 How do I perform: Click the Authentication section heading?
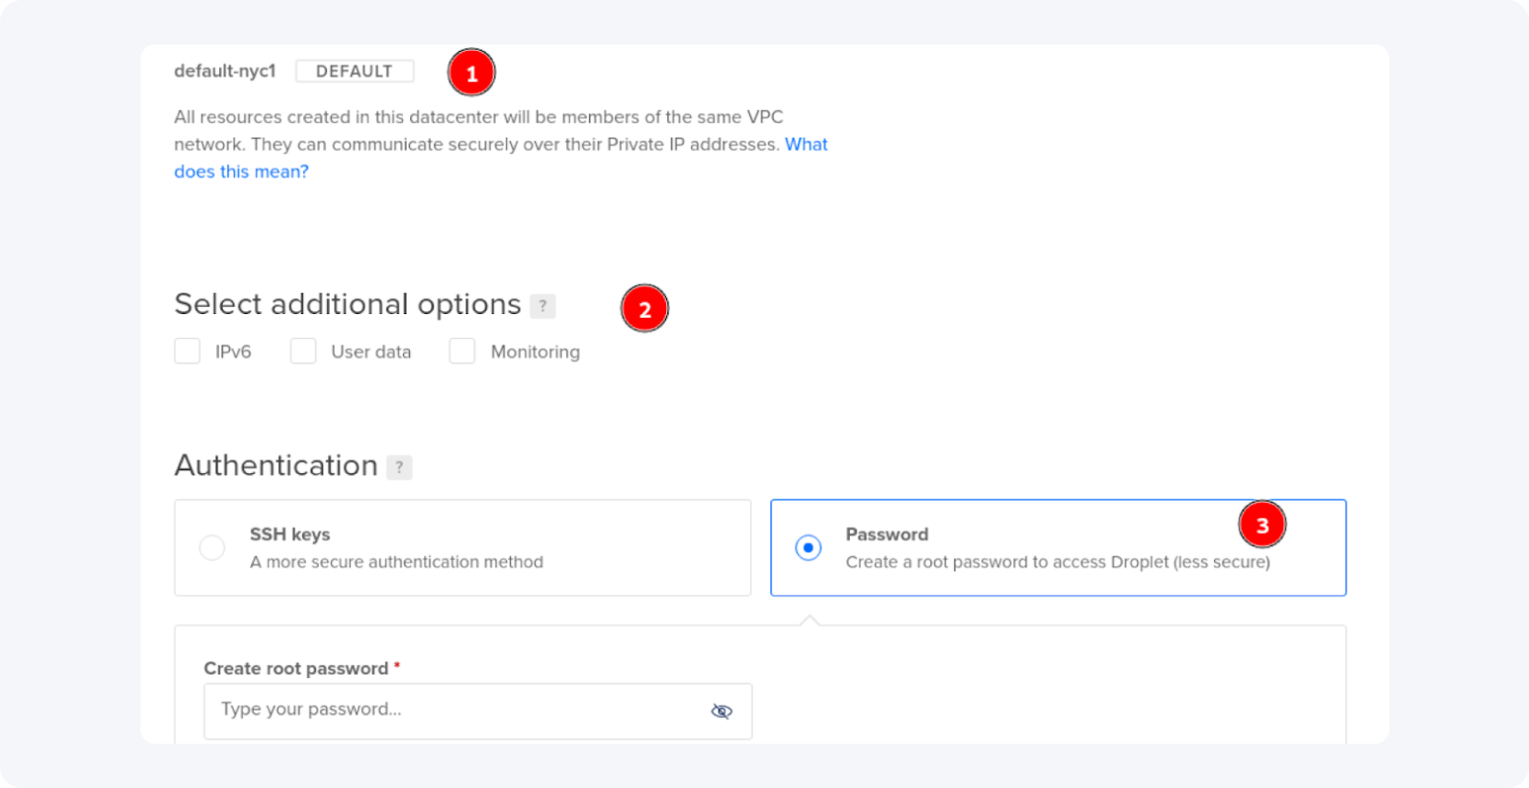[275, 466]
